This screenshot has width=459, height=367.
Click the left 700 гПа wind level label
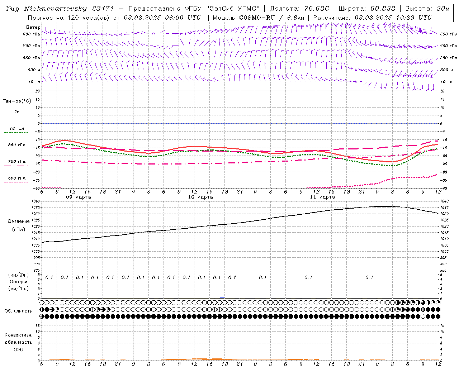[x=32, y=46]
